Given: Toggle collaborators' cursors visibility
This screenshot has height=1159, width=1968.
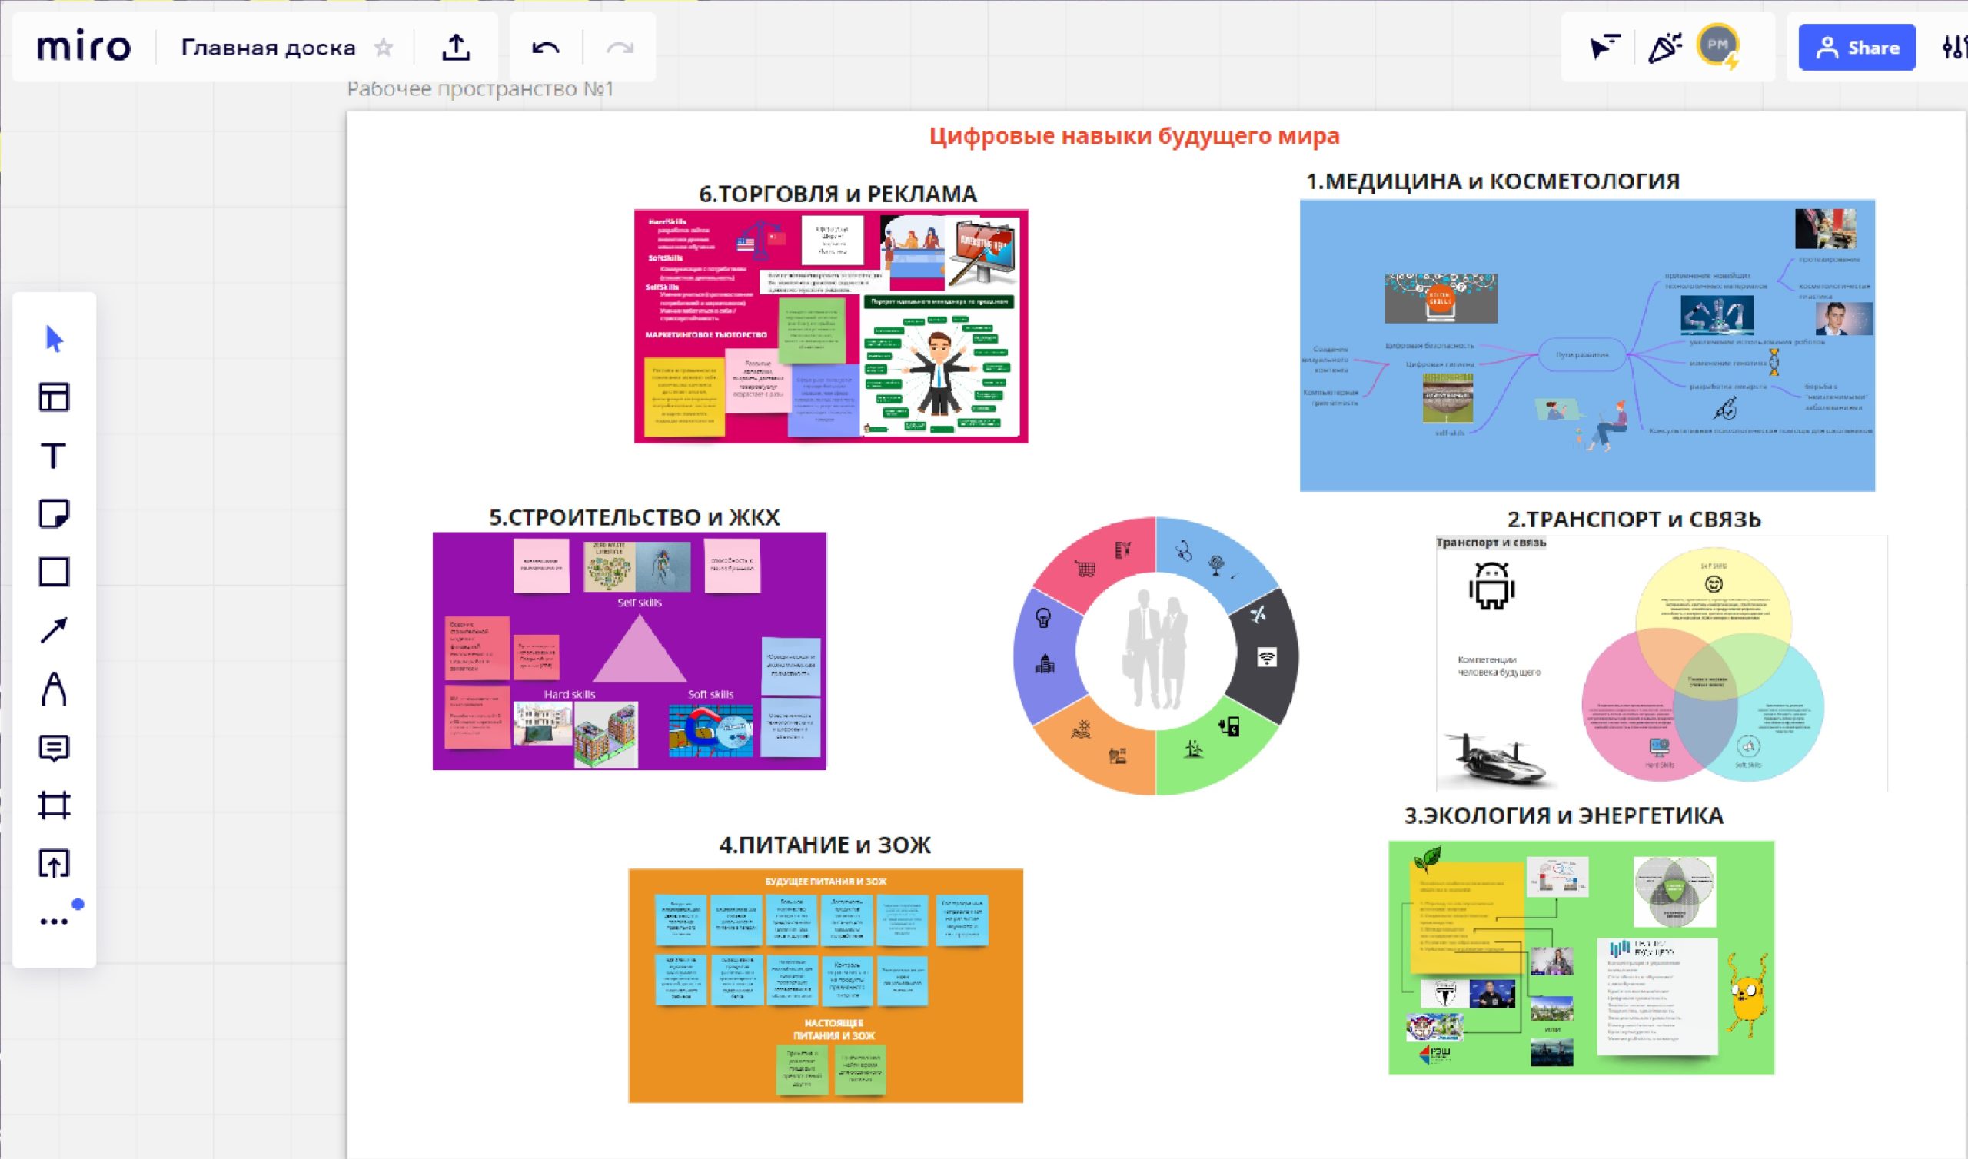Looking at the screenshot, I should pyautogui.click(x=1605, y=48).
